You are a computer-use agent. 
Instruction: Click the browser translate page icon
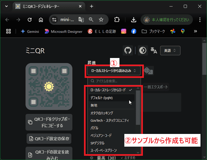click(81, 20)
